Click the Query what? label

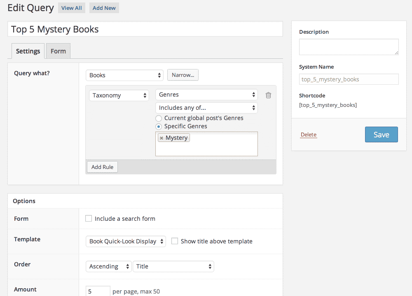[x=32, y=73]
